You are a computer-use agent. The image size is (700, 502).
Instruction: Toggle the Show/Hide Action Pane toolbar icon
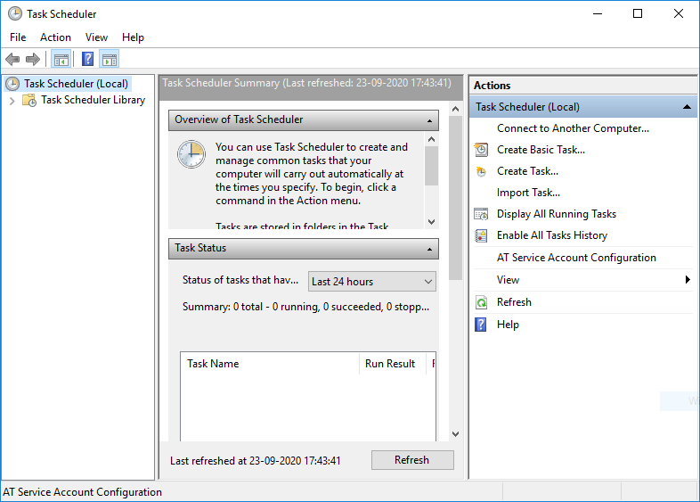pyautogui.click(x=110, y=59)
